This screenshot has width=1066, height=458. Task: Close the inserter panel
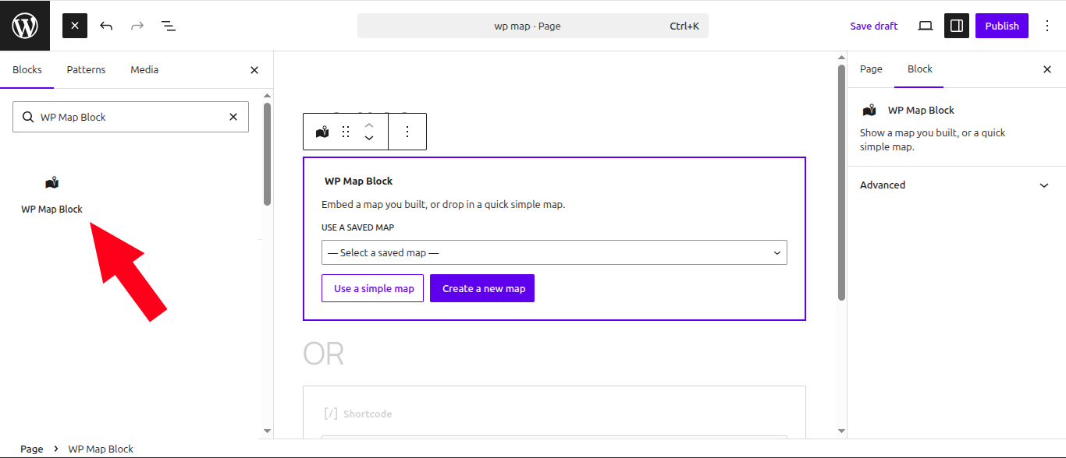(x=254, y=70)
